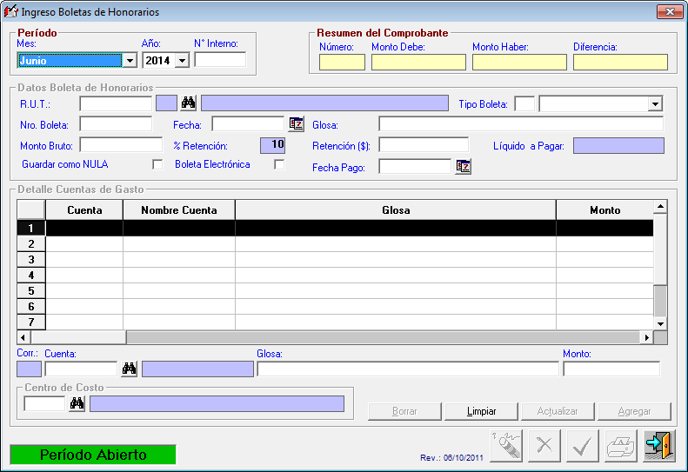Open the Fecha calendar picker
688x472 pixels.
click(297, 124)
